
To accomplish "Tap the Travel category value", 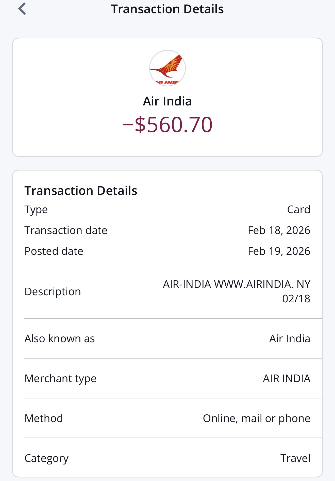I will coord(295,458).
